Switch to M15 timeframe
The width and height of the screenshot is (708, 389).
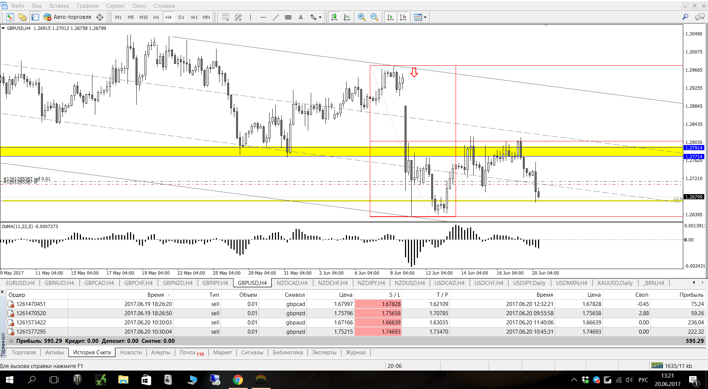click(143, 17)
